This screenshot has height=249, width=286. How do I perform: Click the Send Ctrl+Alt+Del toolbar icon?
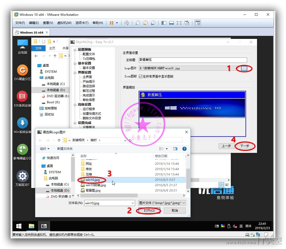(126, 23)
